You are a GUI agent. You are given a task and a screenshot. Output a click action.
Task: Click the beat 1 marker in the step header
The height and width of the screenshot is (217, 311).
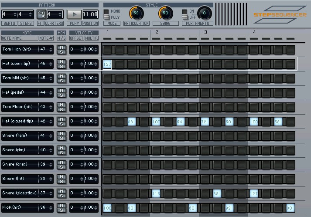click(107, 32)
